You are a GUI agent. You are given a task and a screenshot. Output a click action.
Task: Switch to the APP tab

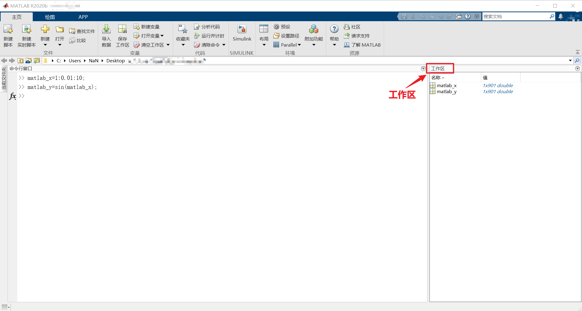point(83,17)
